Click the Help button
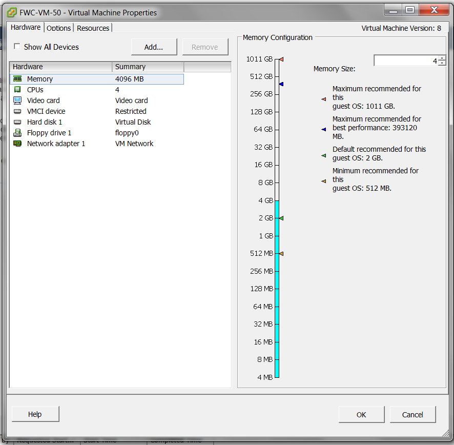 pyautogui.click(x=35, y=414)
